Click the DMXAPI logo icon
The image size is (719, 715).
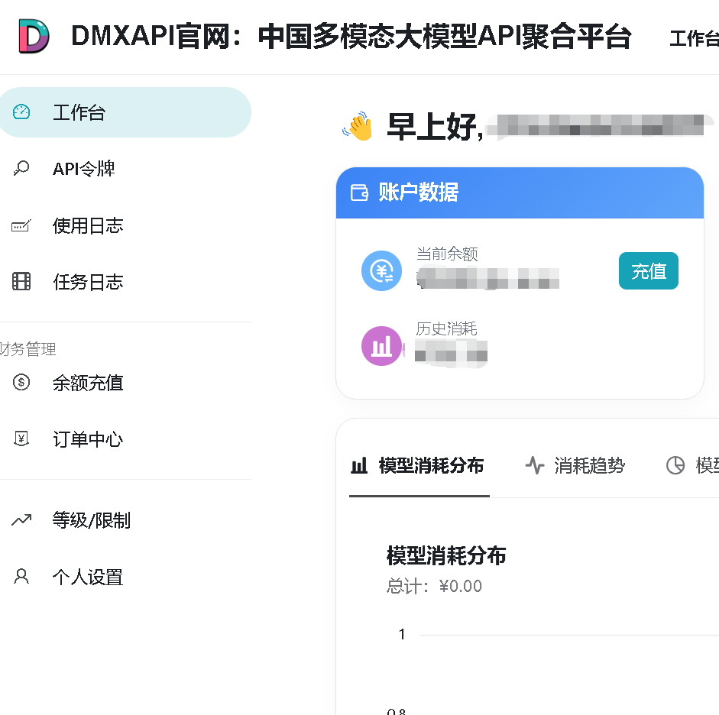[x=34, y=36]
